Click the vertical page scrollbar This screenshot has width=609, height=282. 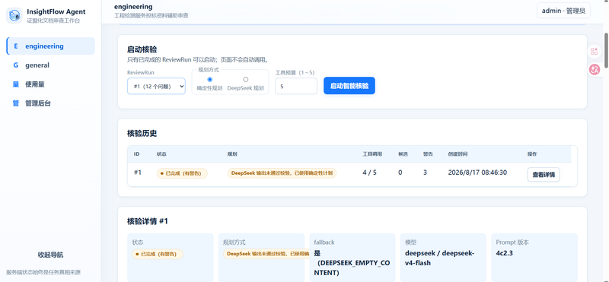point(606,50)
